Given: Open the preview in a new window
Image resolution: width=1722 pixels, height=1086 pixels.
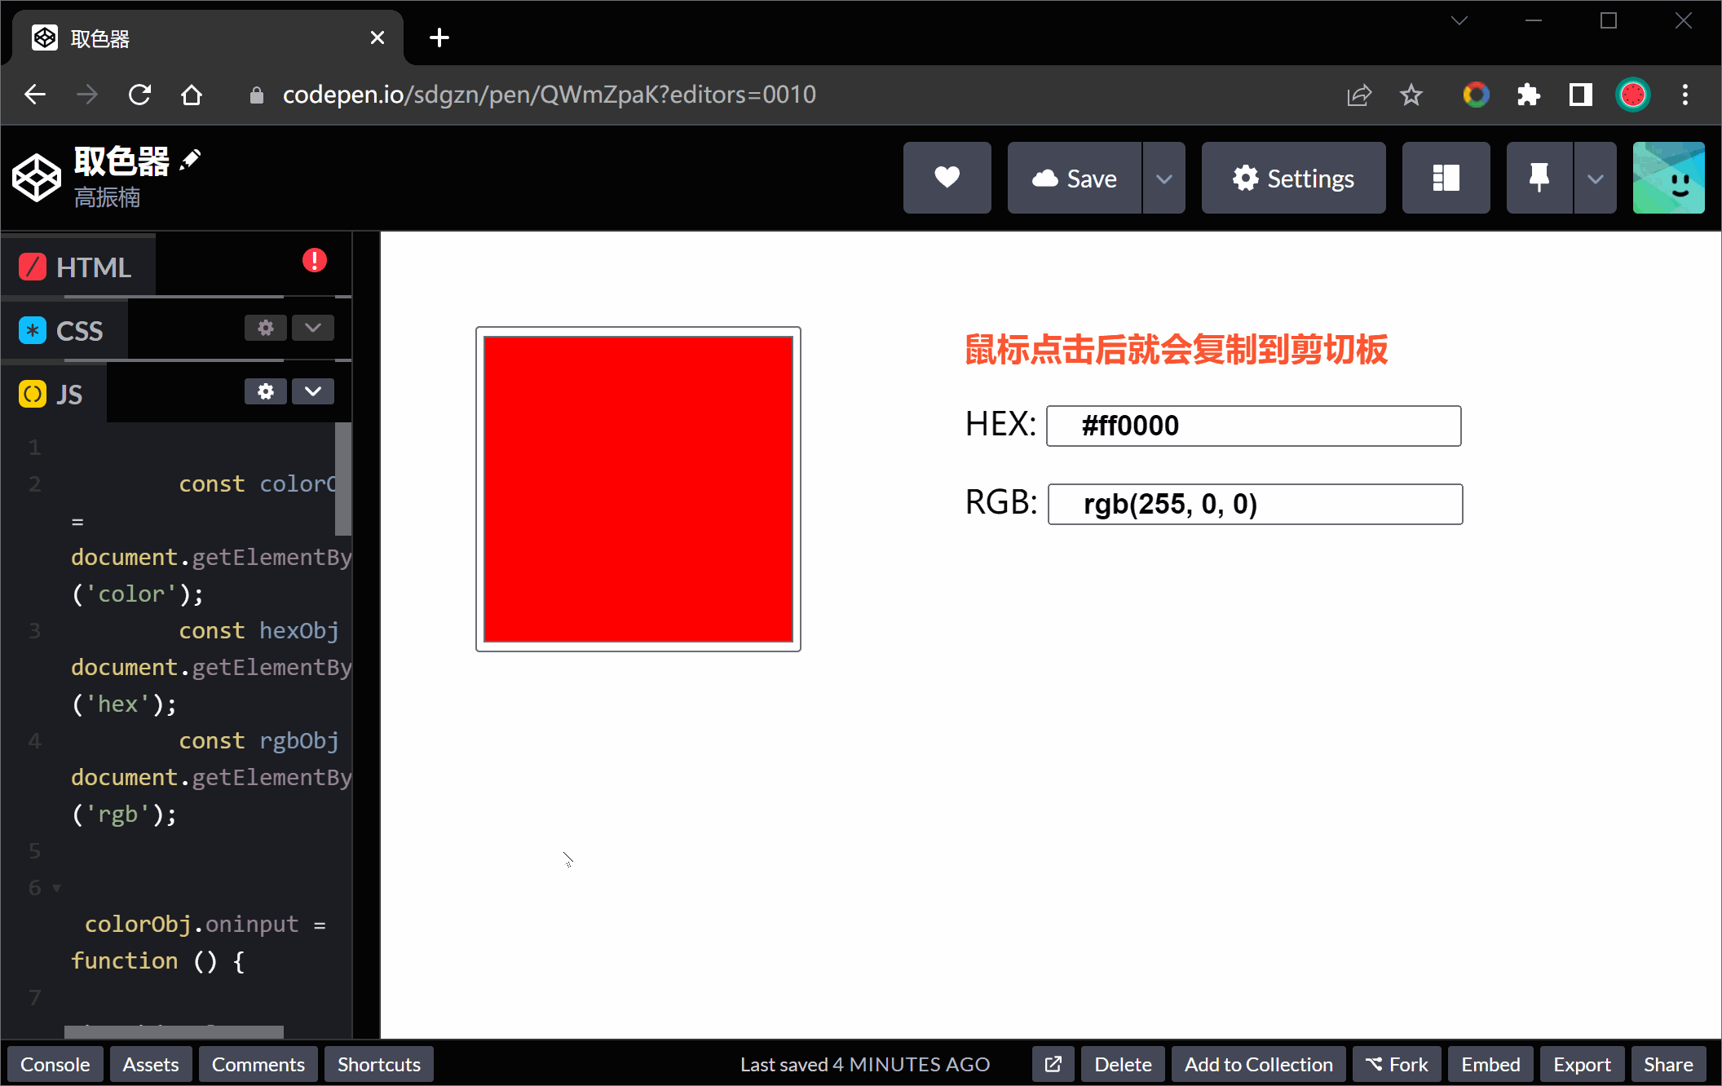Looking at the screenshot, I should 1053,1064.
